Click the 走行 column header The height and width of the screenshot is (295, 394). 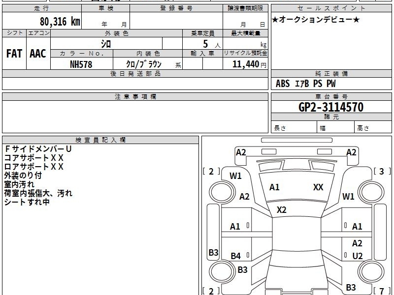[42, 8]
